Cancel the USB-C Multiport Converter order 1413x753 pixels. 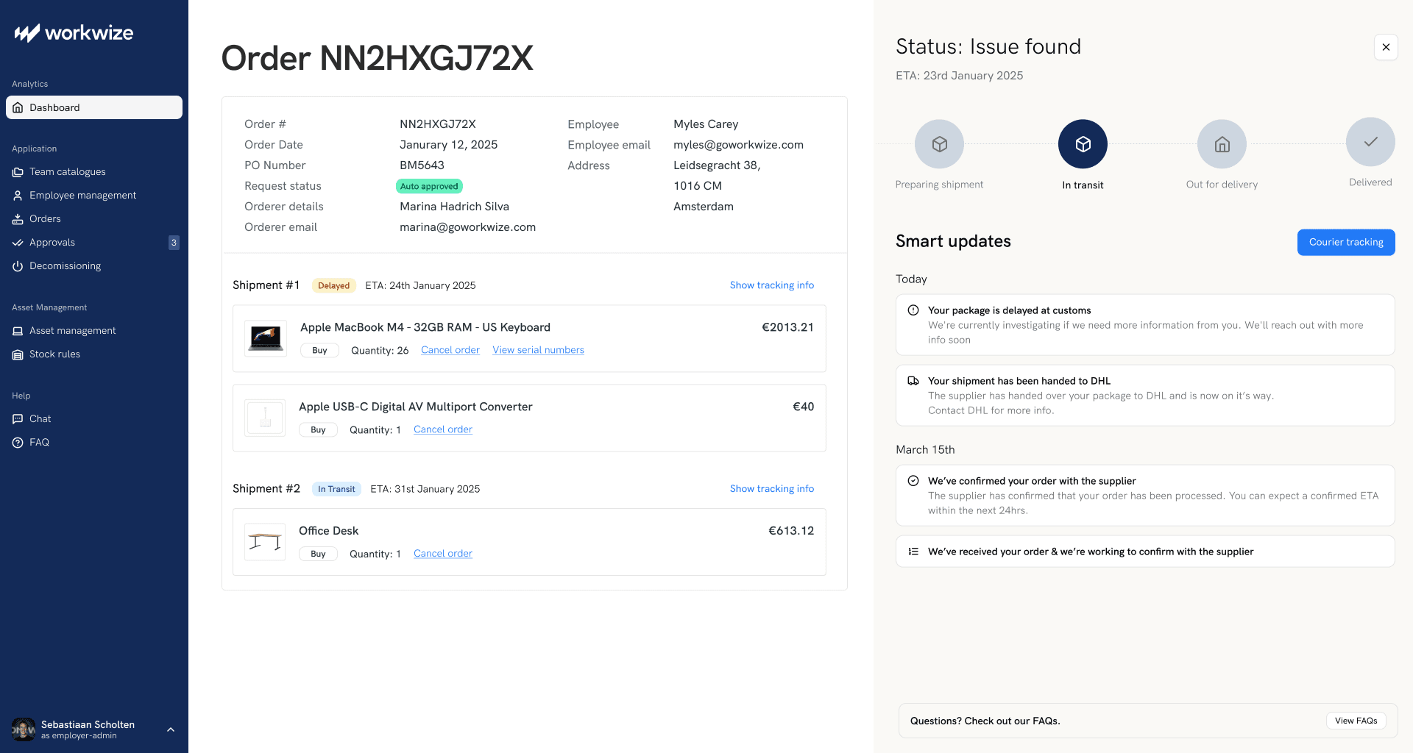(443, 429)
